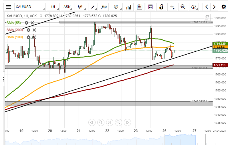
Task: Expand the 1H timeframe dropdown
Action: (54, 7)
